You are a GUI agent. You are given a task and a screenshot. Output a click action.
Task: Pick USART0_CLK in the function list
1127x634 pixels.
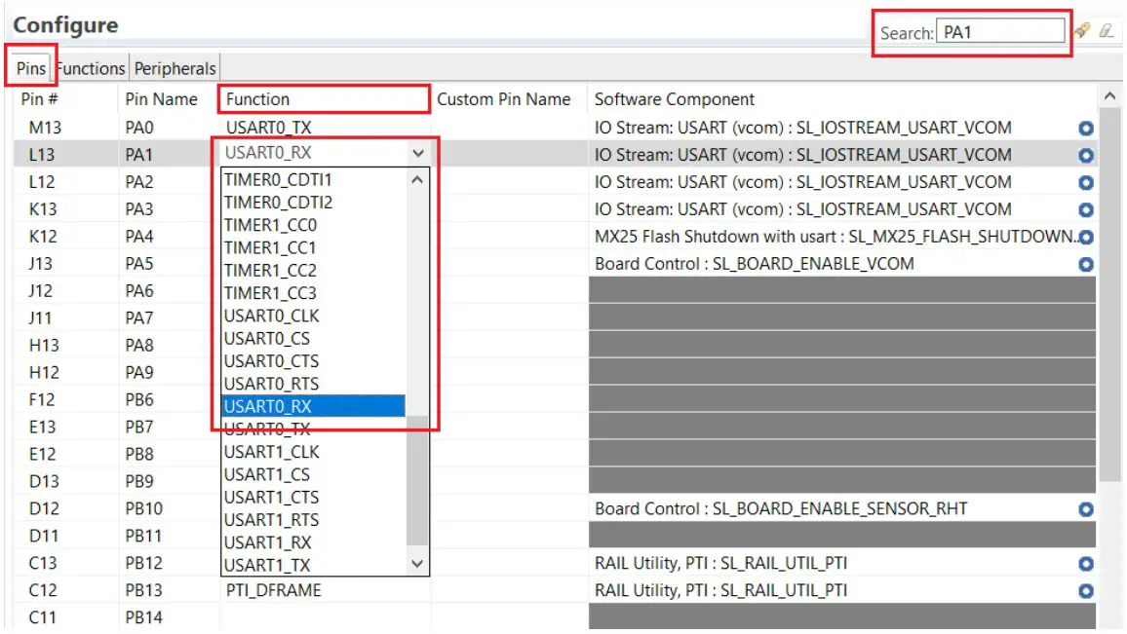[x=313, y=316]
